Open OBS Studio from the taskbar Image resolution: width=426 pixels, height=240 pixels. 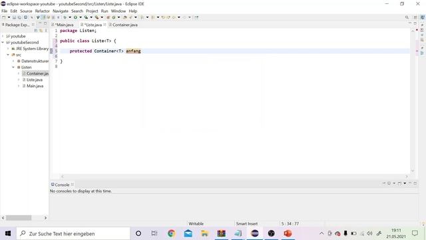pos(271,233)
